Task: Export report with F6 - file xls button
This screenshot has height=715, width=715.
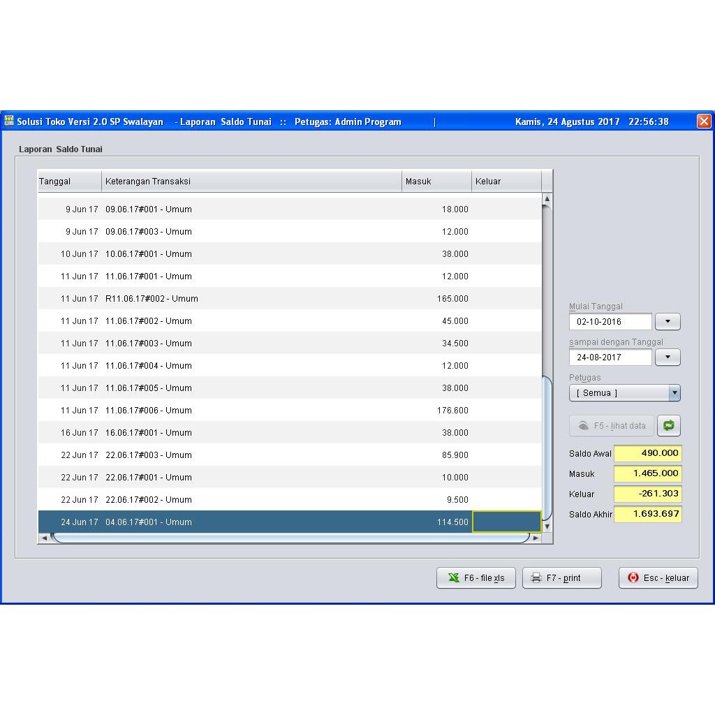Action: point(476,577)
